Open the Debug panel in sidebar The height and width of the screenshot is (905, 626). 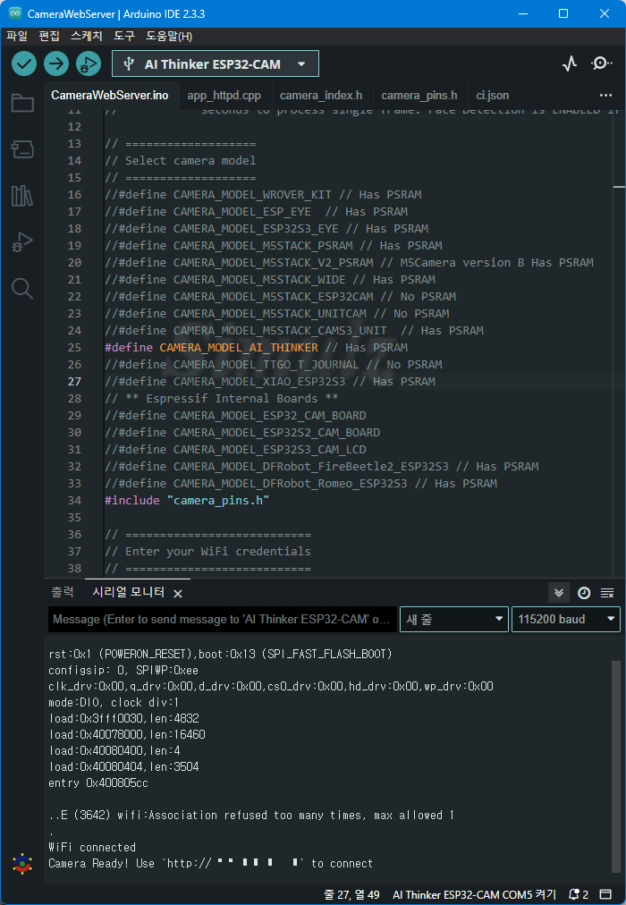click(22, 241)
